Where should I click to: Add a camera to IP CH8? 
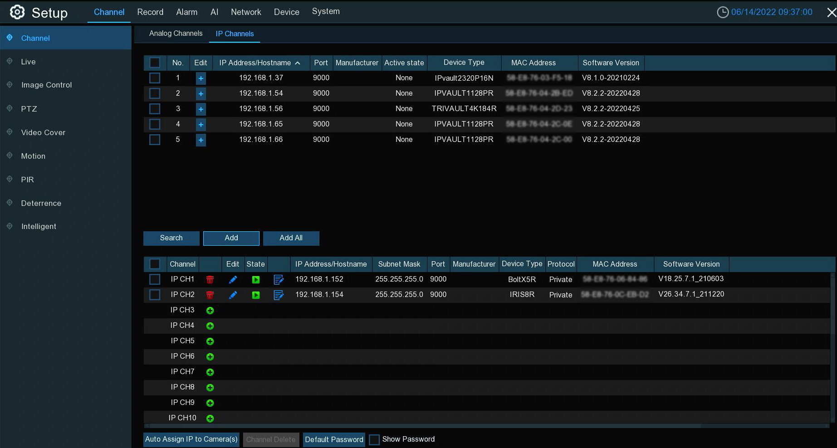(210, 388)
